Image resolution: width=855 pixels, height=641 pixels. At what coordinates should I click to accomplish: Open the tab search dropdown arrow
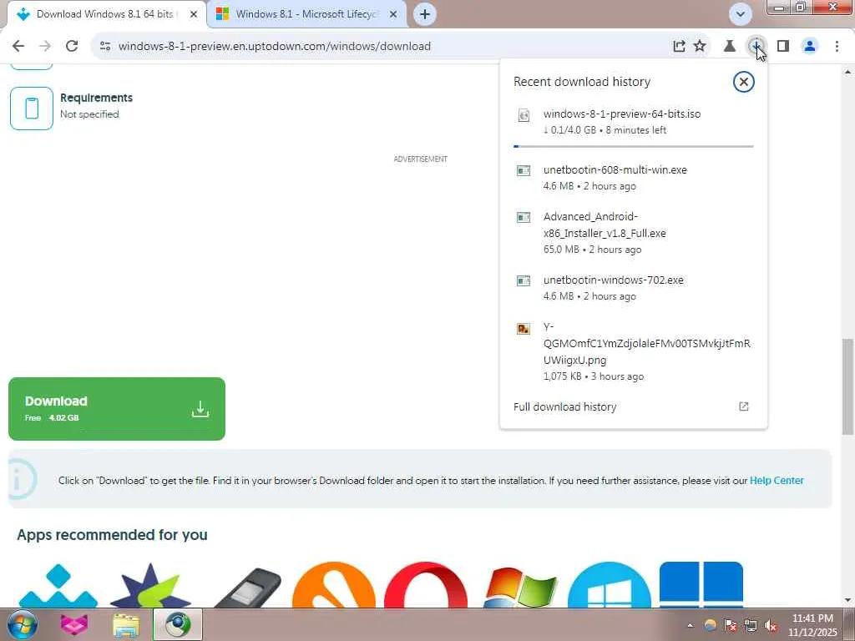pos(741,14)
